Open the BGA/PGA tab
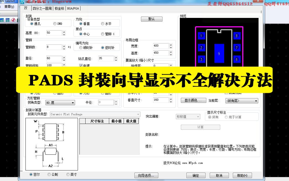Screen dimensions: 289x181 (73, 8)
